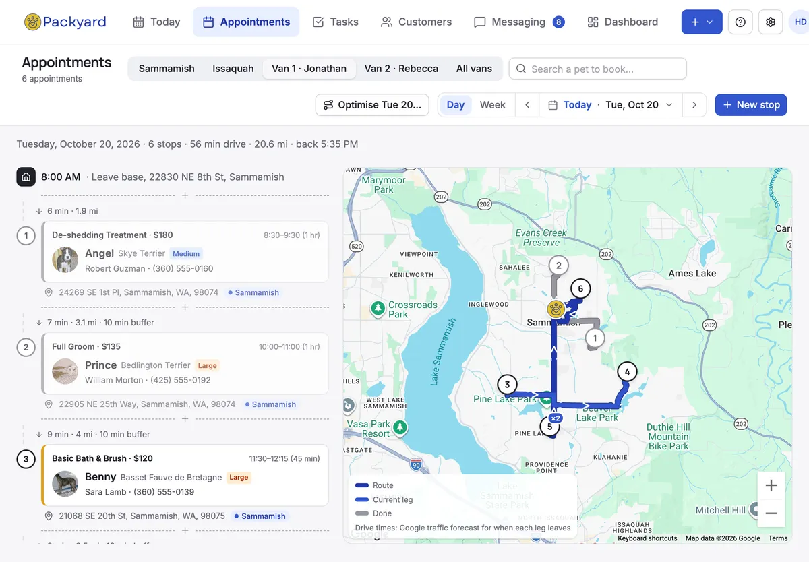Switch to Day view
The width and height of the screenshot is (809, 562).
455,105
